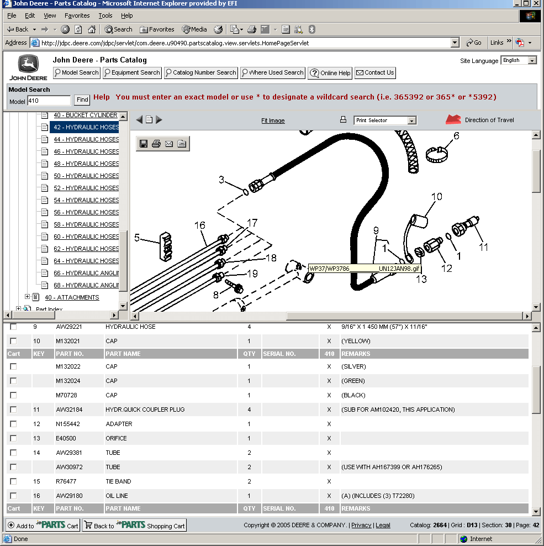Open the Site Language dropdown
This screenshot has width=544, height=546.
coord(532,60)
